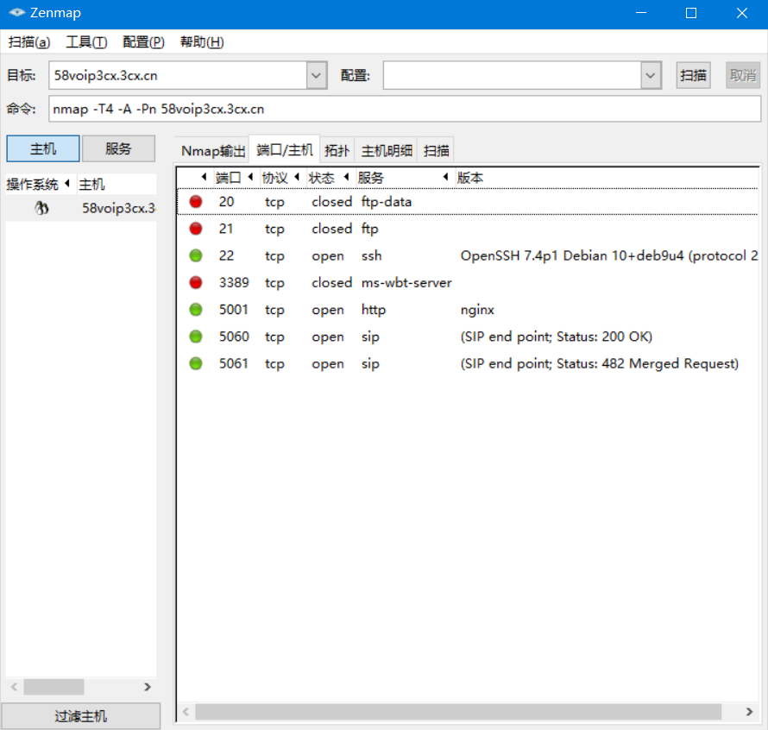Switch to the 主机明细 tab
This screenshot has height=730, width=768.
pyautogui.click(x=387, y=150)
